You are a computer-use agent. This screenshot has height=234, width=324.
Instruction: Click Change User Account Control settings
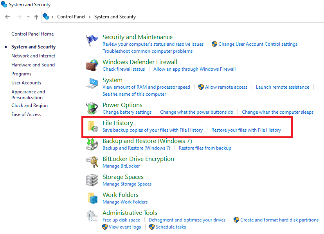pyautogui.click(x=258, y=44)
